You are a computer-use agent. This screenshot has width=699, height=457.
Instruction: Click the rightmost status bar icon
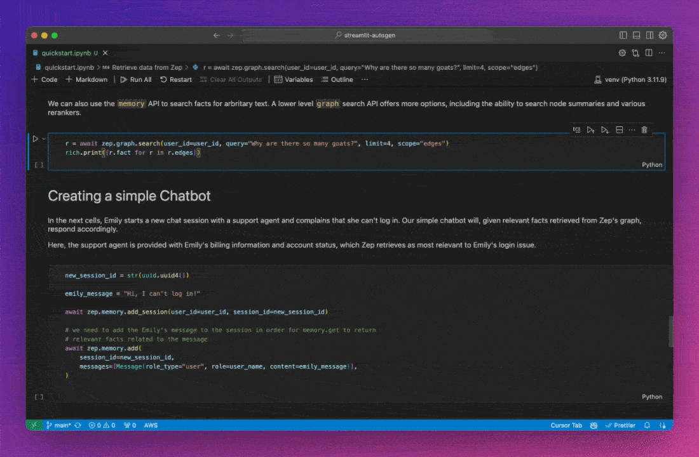[663, 425]
